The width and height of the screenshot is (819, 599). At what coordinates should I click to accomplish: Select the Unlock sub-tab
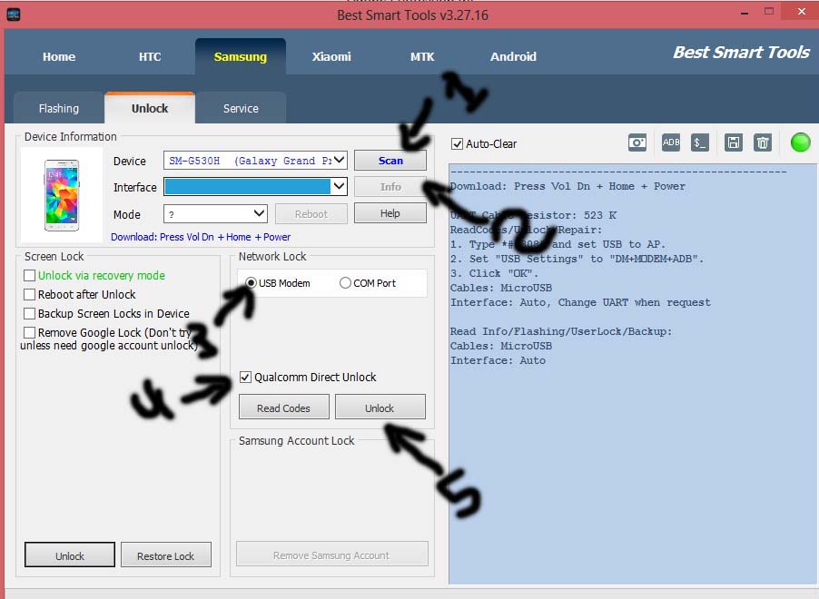point(150,108)
